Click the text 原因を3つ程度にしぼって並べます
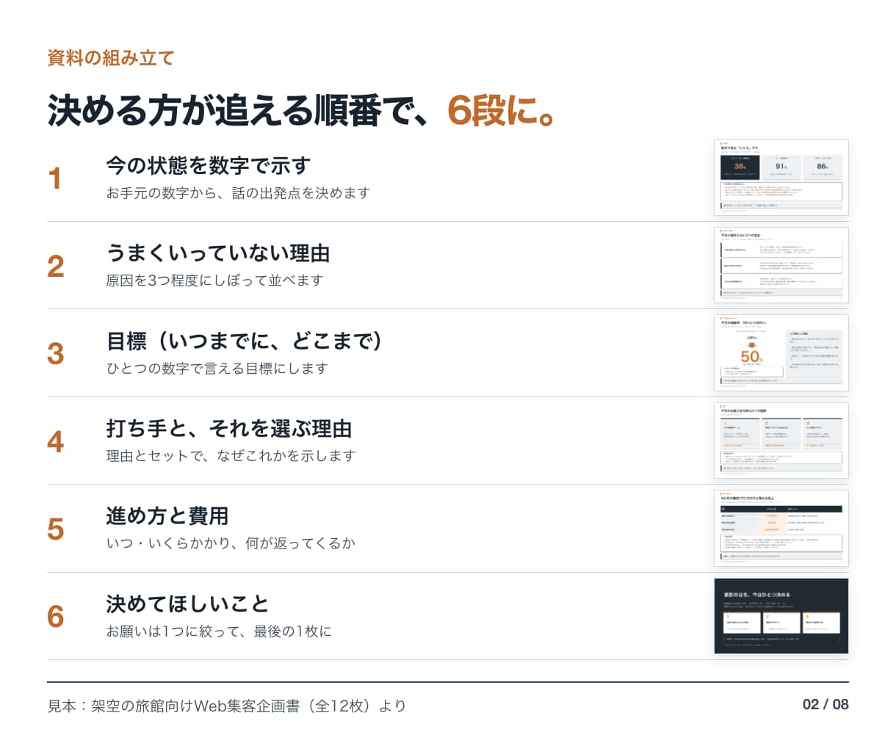This screenshot has width=896, height=746. pyautogui.click(x=214, y=280)
